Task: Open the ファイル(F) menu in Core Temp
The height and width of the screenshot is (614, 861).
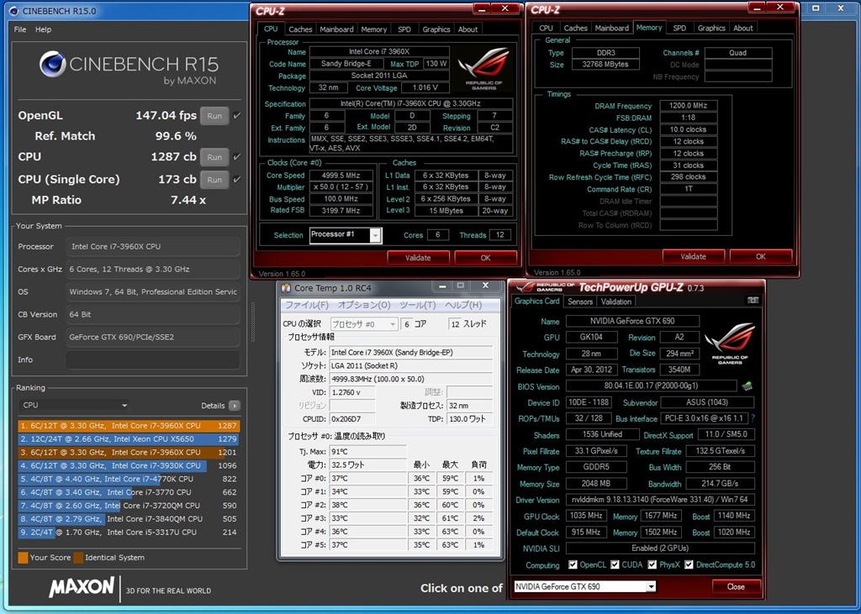Action: 307,305
